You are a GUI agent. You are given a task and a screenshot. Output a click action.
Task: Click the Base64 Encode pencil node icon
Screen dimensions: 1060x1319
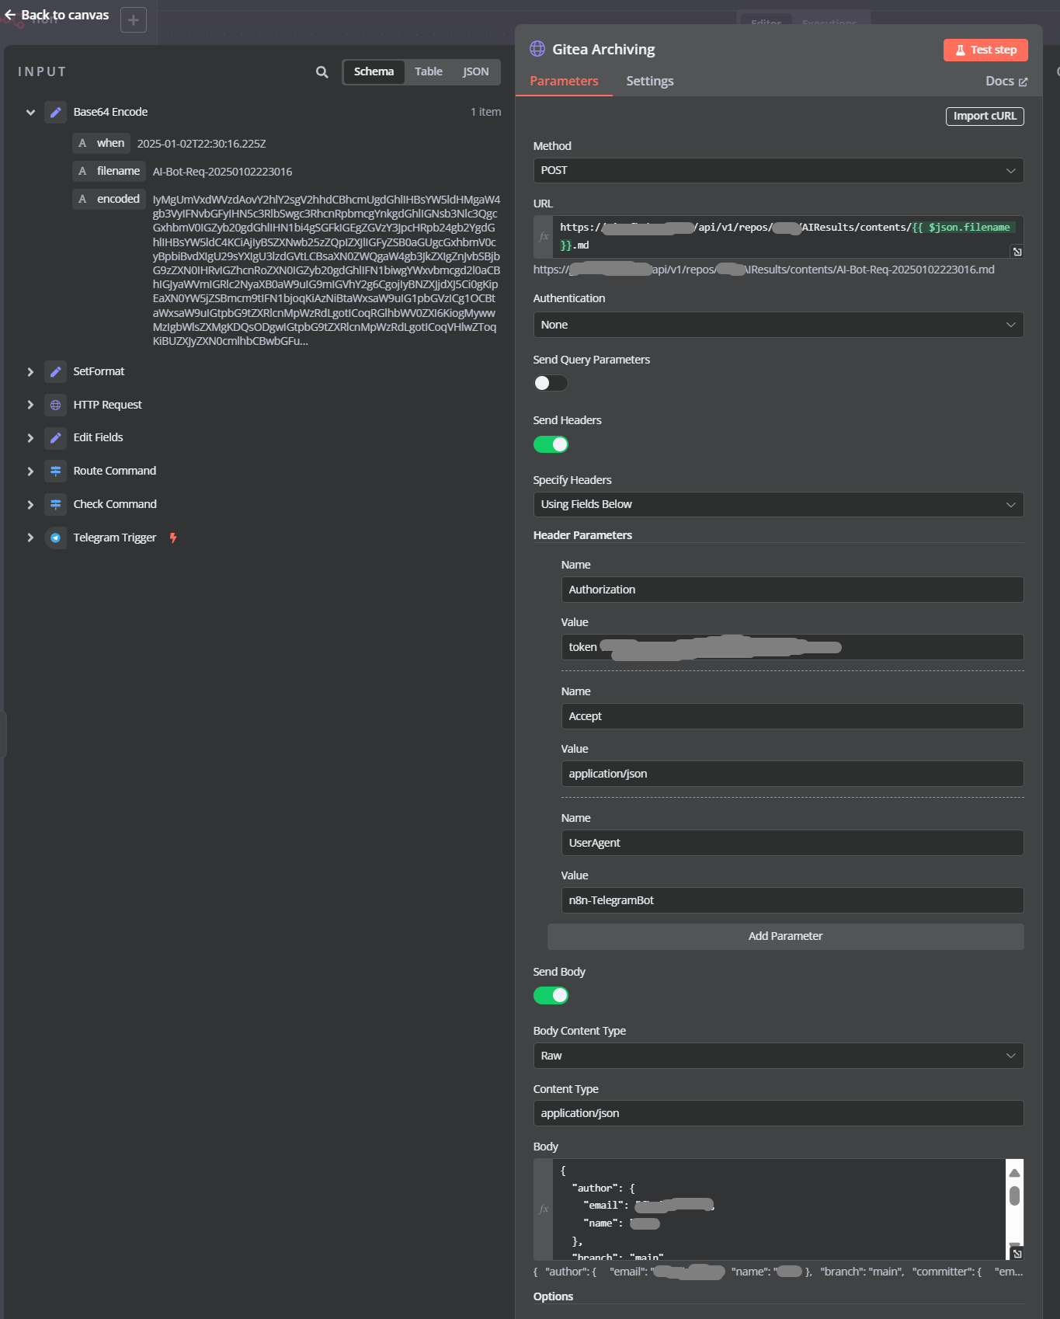click(x=55, y=112)
